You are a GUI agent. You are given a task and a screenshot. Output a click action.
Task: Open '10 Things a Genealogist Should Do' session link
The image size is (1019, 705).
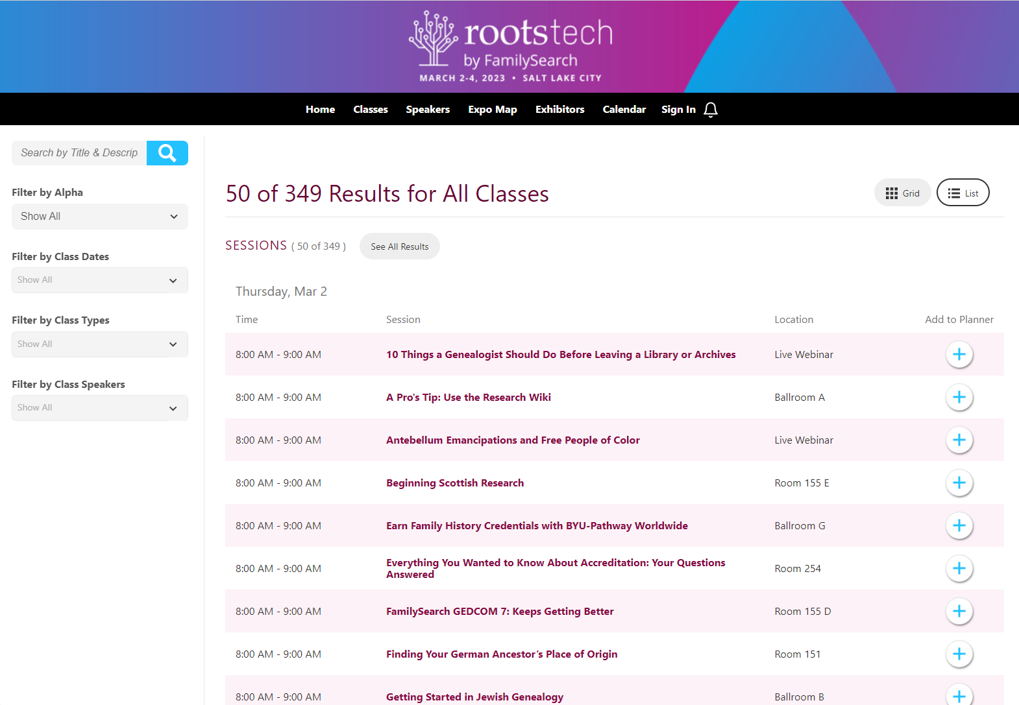[561, 355]
